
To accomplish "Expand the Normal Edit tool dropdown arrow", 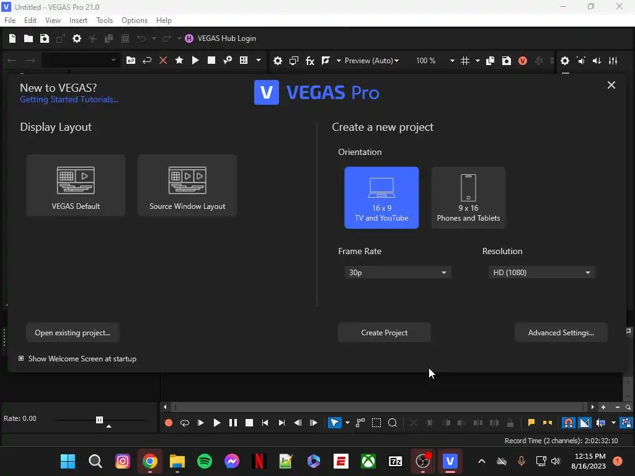I will click(x=347, y=423).
